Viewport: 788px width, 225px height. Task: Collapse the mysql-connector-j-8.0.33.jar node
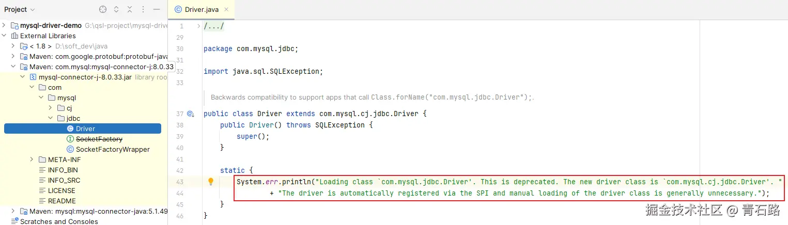pos(23,77)
